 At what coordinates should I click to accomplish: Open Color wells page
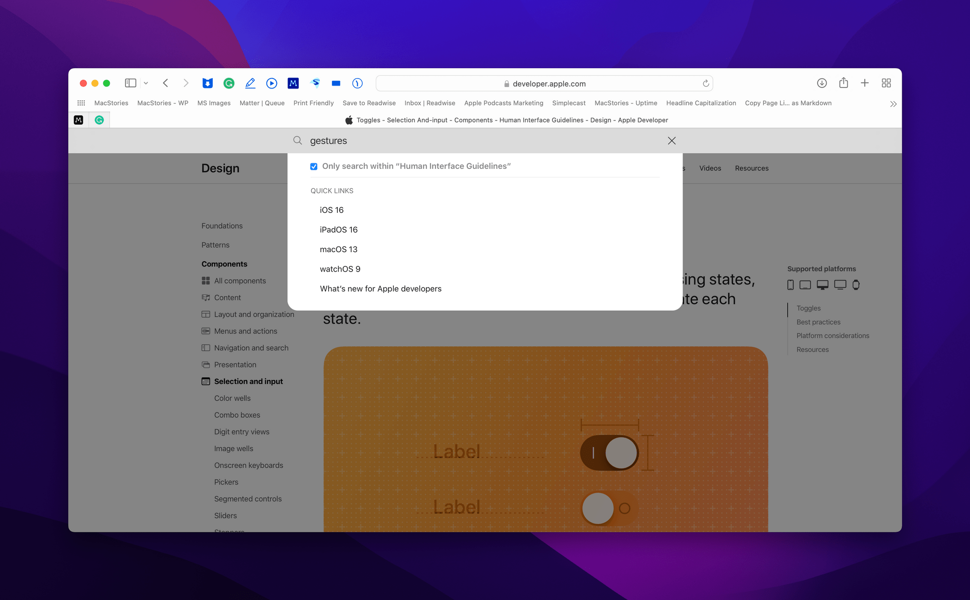click(232, 398)
